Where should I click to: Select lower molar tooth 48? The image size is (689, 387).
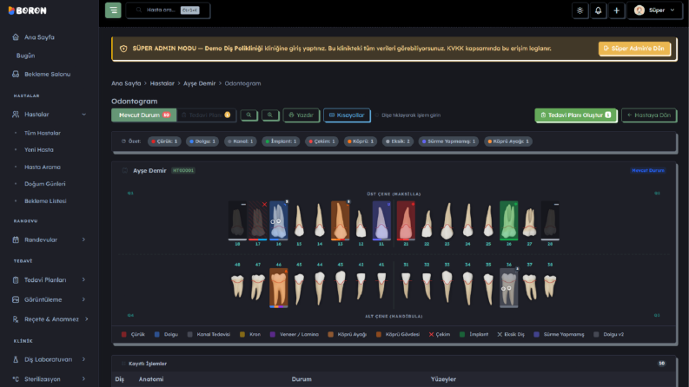(237, 287)
